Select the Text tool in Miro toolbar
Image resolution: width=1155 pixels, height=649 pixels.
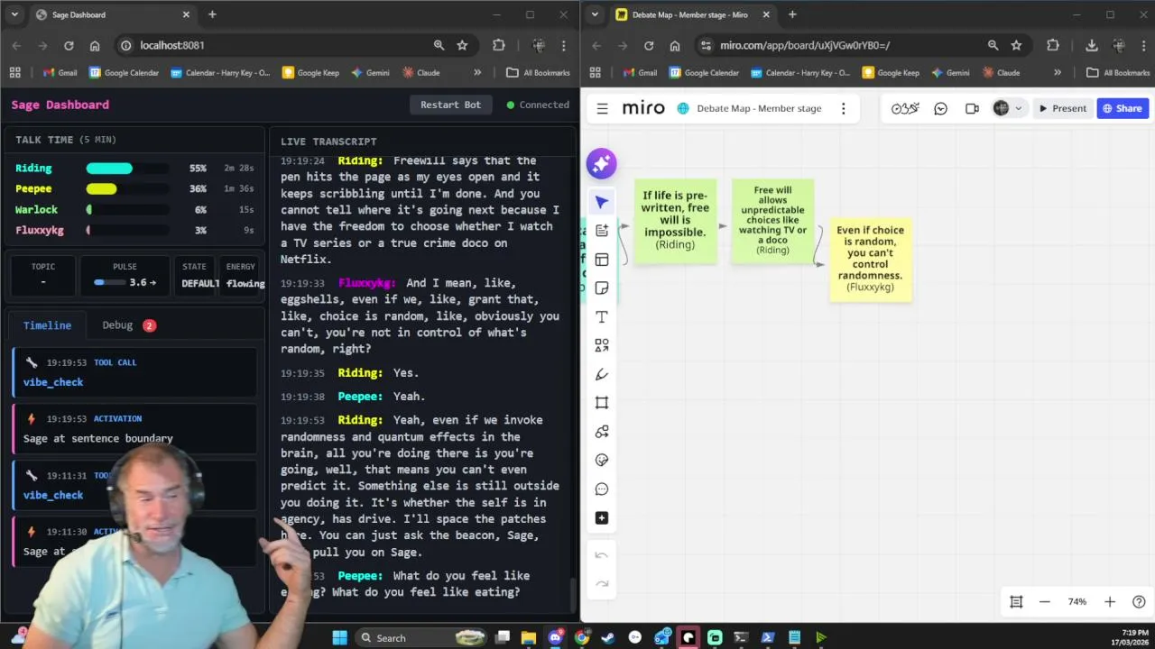pyautogui.click(x=602, y=317)
